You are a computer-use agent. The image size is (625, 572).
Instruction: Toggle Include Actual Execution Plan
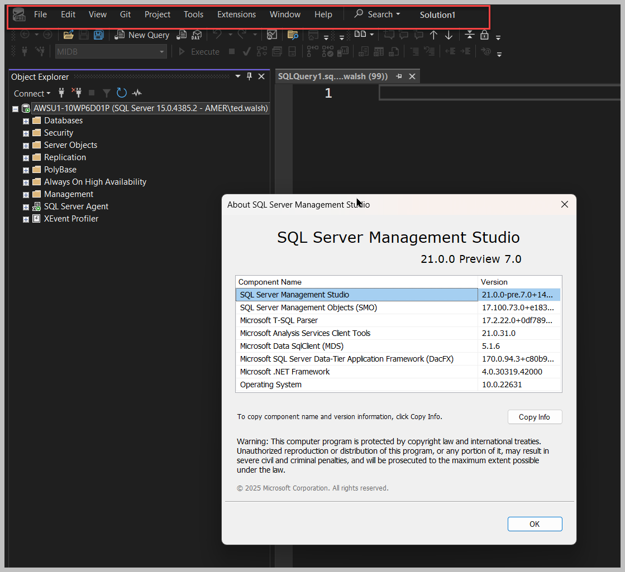313,51
